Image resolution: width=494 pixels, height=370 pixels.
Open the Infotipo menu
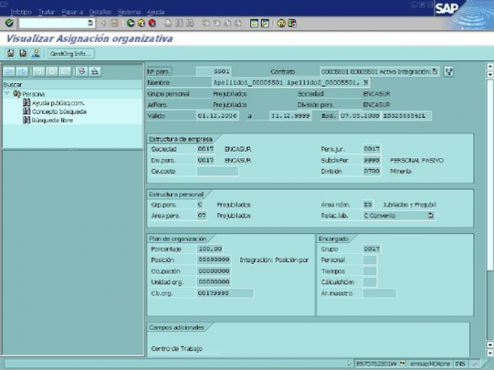[21, 12]
